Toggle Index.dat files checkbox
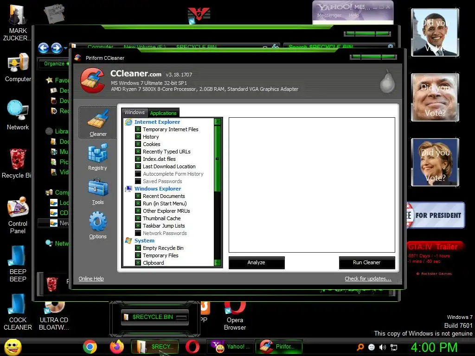475x356 pixels. point(138,159)
